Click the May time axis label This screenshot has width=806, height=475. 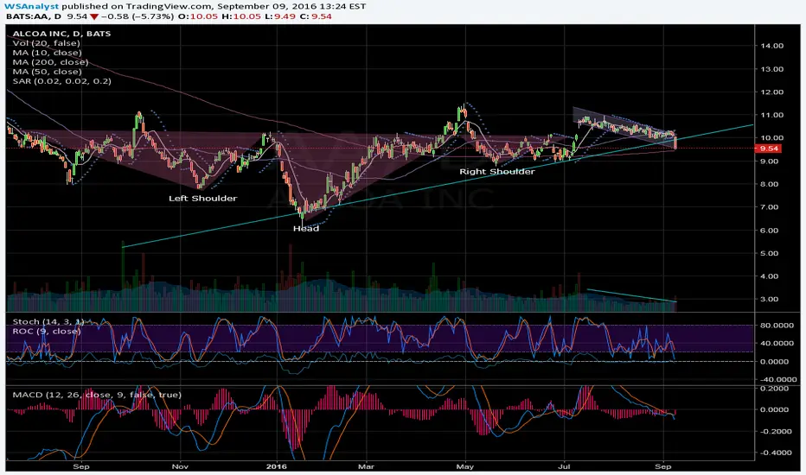click(x=465, y=466)
